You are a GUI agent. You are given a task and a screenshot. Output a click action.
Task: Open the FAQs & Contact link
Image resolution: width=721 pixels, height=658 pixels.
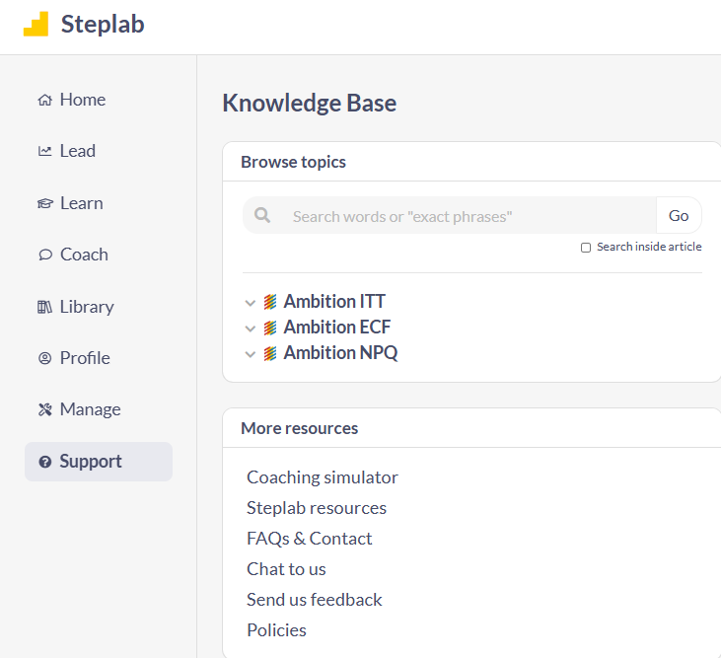[x=310, y=539]
